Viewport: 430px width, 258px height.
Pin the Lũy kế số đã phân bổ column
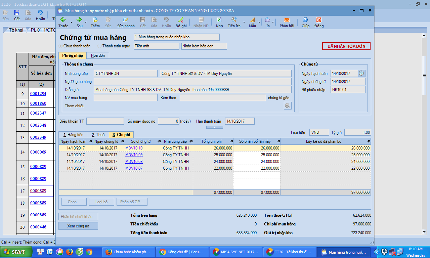[369, 141]
